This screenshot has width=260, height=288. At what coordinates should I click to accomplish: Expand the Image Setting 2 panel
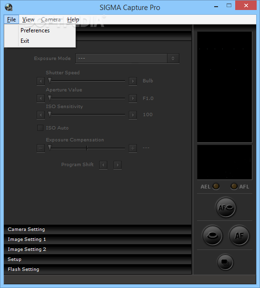point(98,249)
